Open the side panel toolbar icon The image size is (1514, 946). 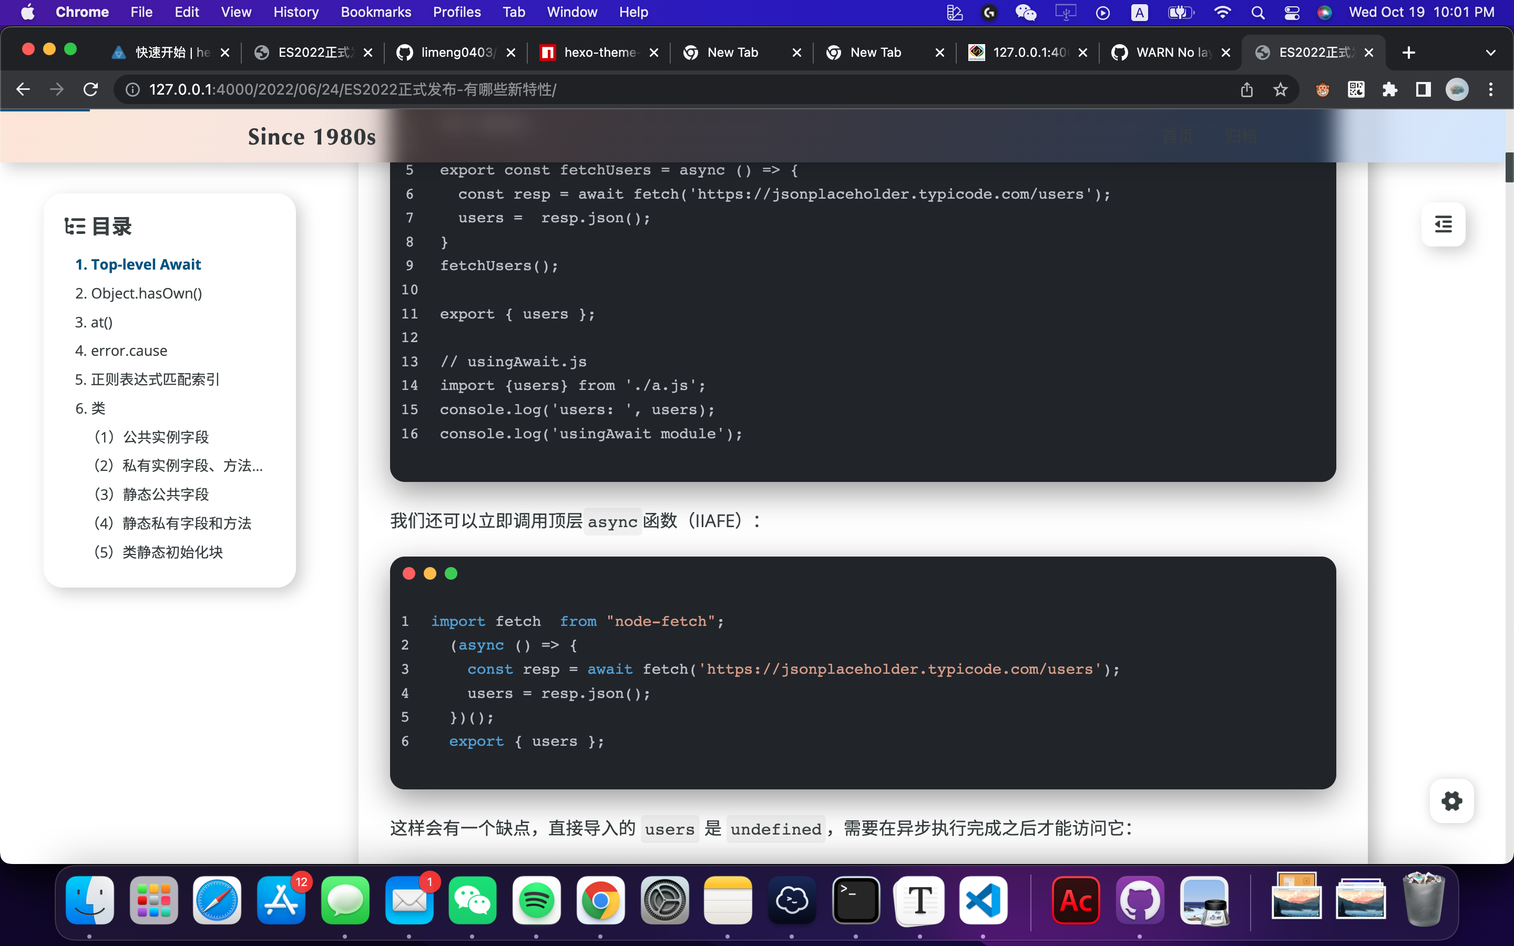tap(1422, 89)
